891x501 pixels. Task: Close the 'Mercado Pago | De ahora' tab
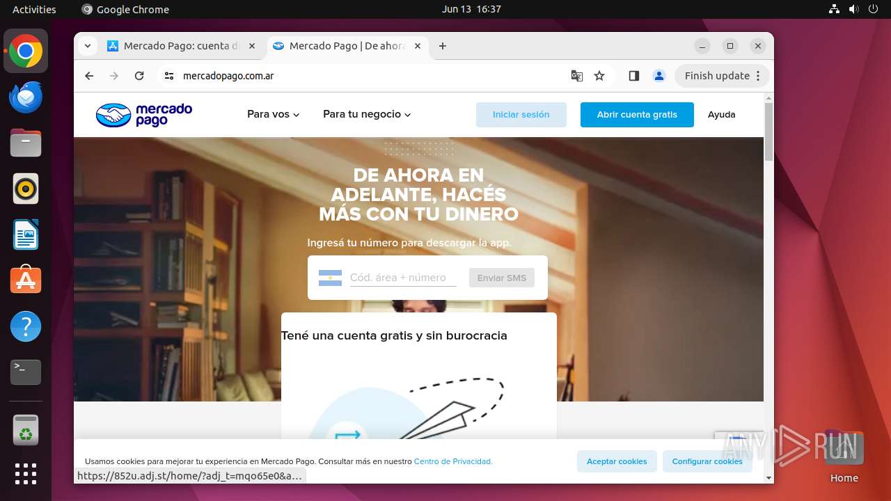418,46
